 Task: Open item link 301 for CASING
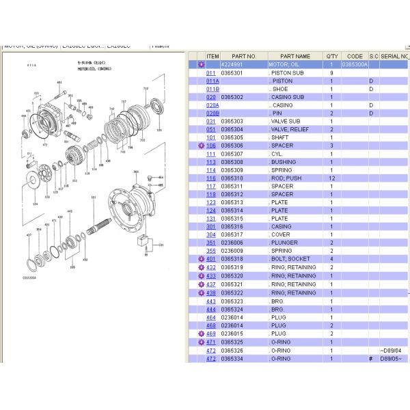211,227
